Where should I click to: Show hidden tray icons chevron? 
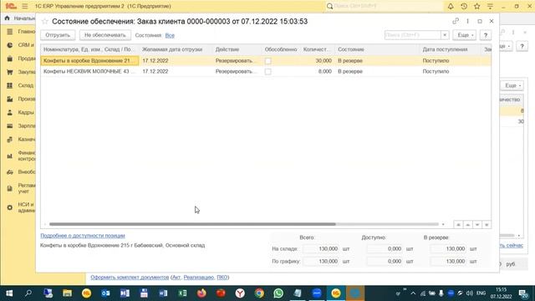pos(413,293)
